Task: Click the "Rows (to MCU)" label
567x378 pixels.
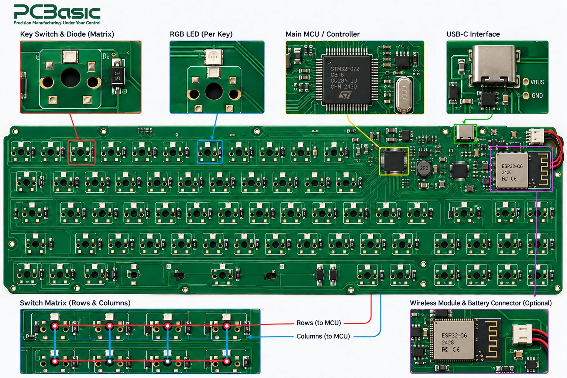Action: pyautogui.click(x=319, y=323)
